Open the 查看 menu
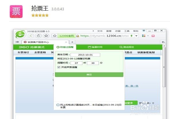The image size is (170, 119). tap(109, 31)
